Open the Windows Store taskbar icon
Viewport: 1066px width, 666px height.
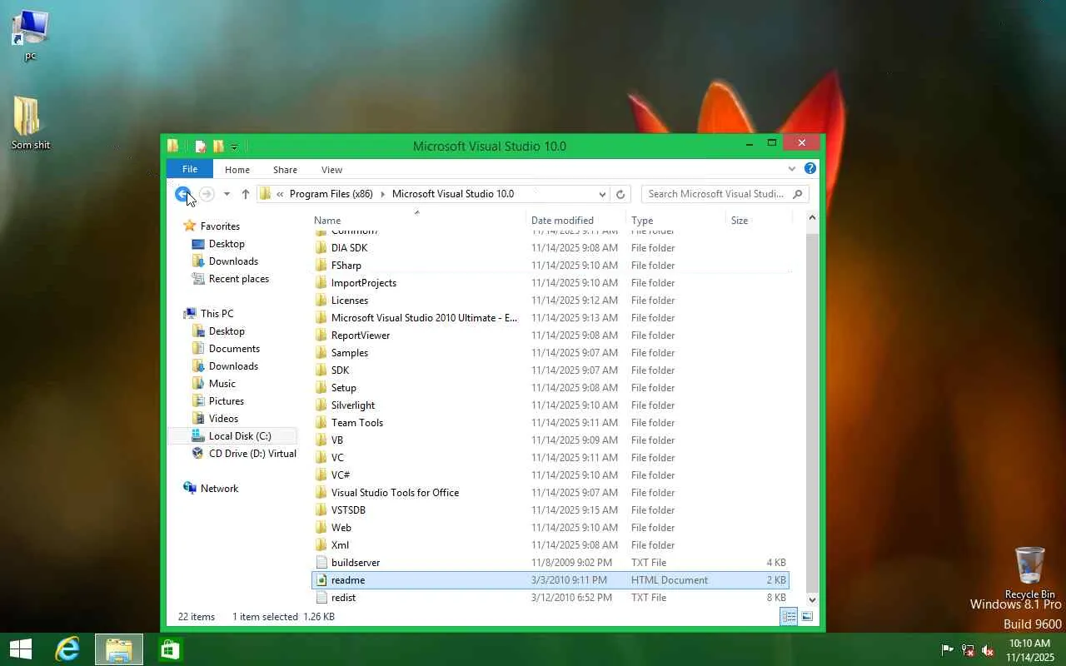coord(171,649)
